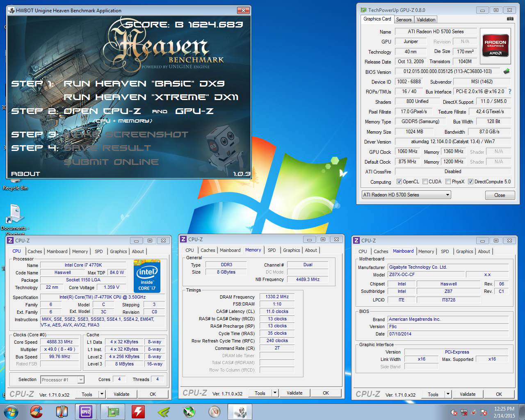
Task: Click Close button in GPU-Z
Action: tap(500, 195)
